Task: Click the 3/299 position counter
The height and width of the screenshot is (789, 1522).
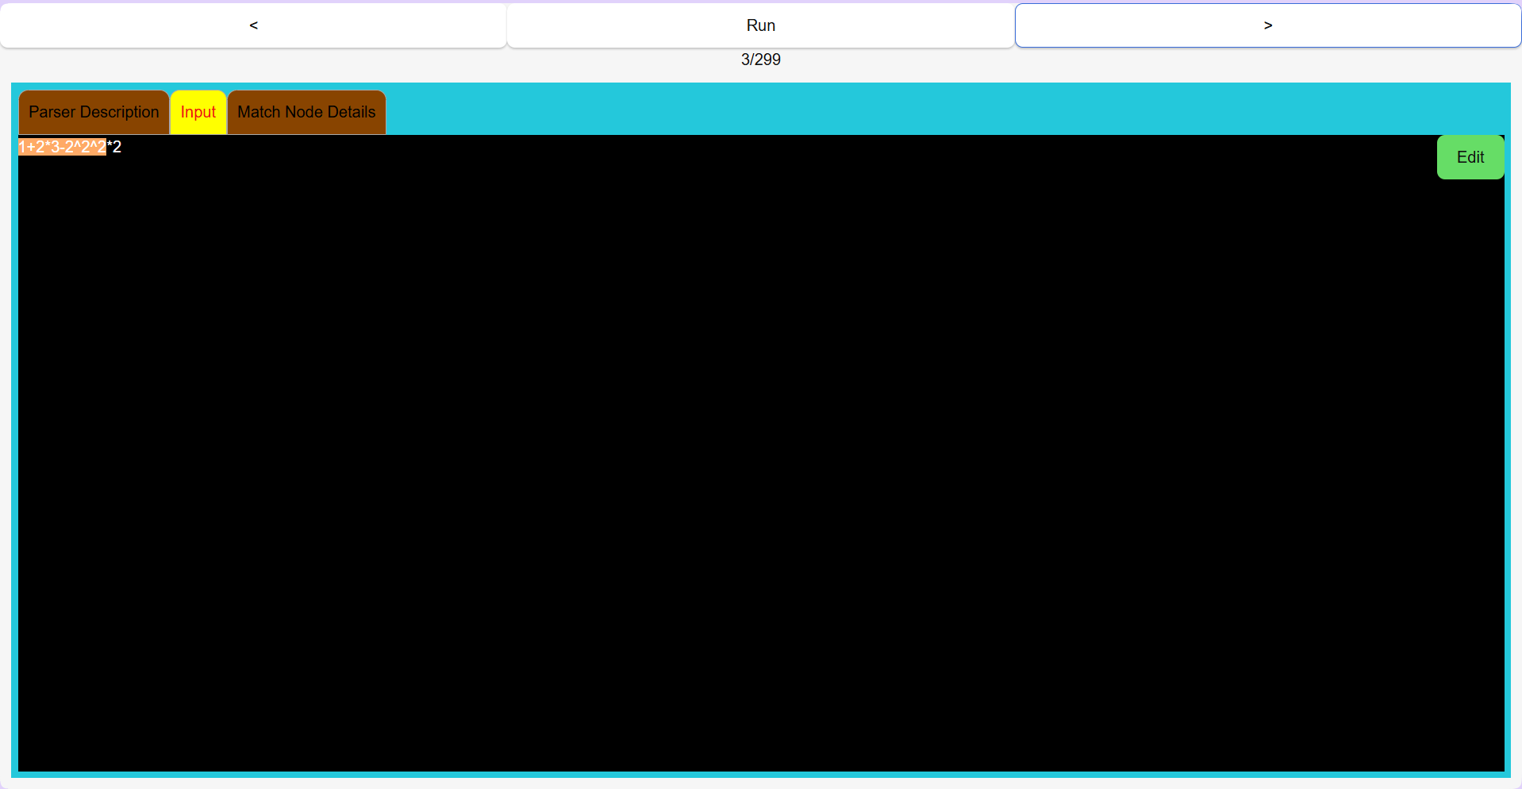Action: (x=759, y=60)
